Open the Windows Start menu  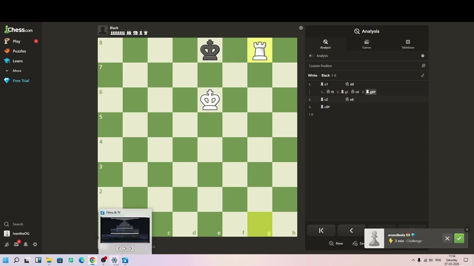pos(6,260)
